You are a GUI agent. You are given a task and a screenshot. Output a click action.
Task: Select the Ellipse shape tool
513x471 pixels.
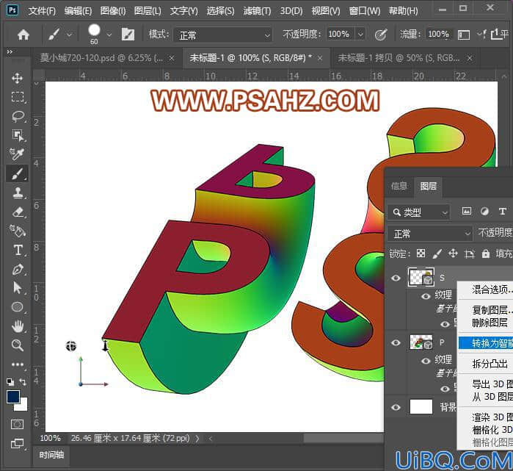tap(17, 307)
